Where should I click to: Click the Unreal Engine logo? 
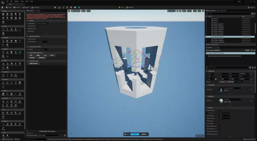(3, 2)
